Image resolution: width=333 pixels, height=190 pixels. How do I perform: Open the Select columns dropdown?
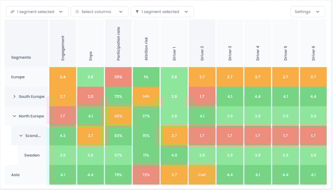99,12
